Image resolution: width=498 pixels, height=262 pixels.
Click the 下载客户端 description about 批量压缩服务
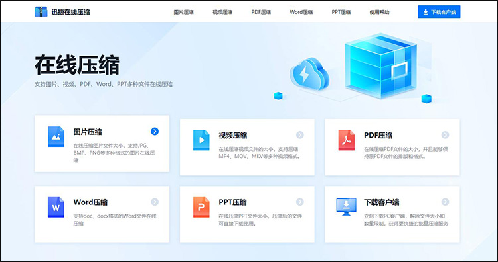(x=406, y=220)
